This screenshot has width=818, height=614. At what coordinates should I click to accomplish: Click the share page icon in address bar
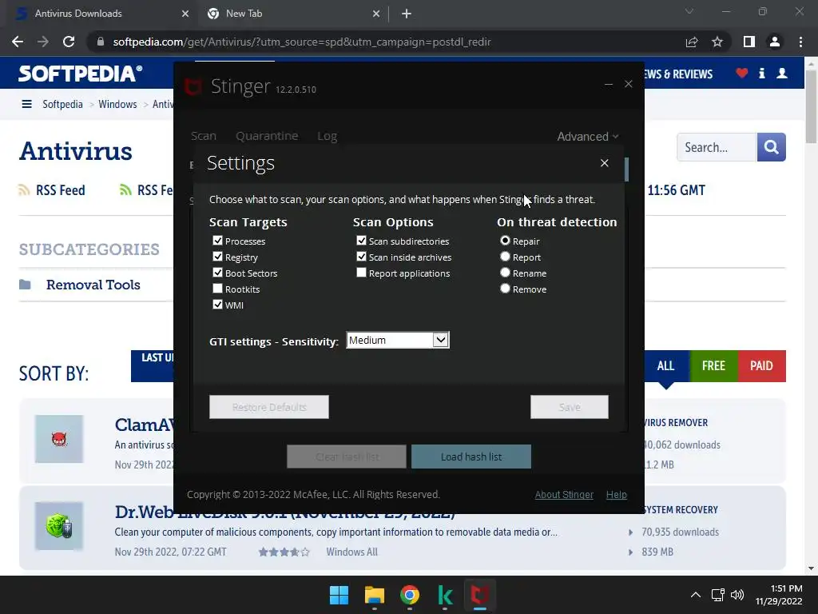692,42
